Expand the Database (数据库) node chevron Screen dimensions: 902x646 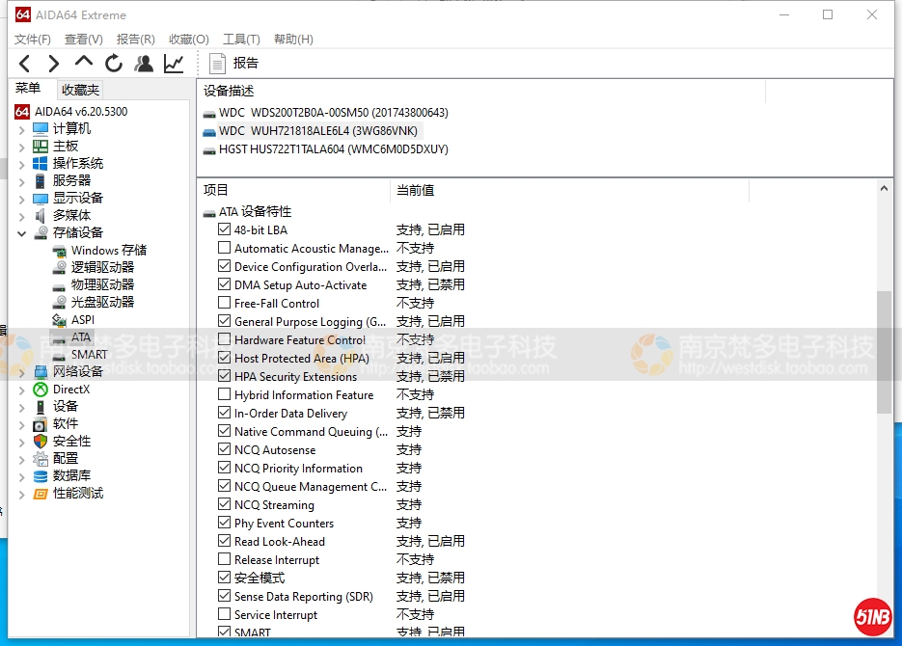pos(22,477)
